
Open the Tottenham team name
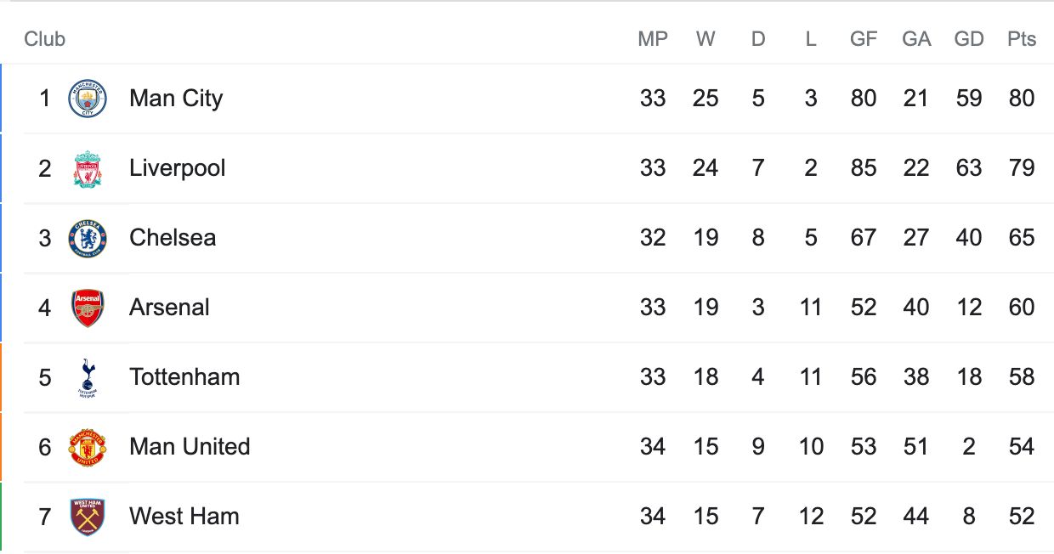pyautogui.click(x=184, y=377)
